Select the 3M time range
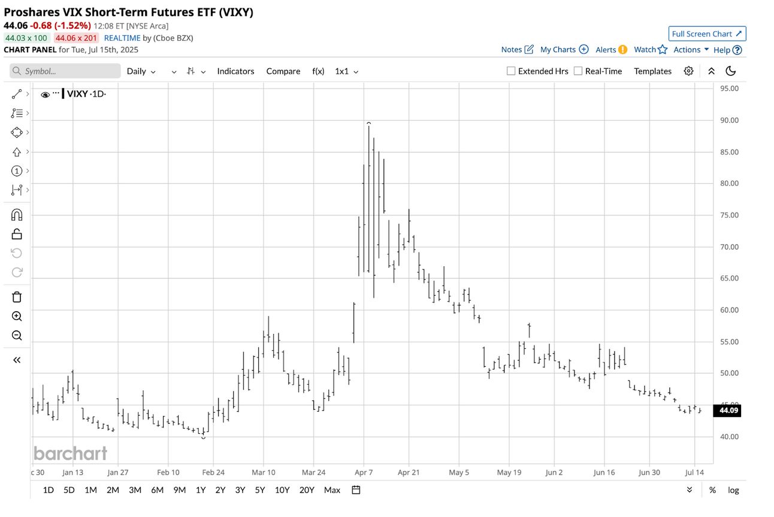The width and height of the screenshot is (774, 517). point(135,490)
